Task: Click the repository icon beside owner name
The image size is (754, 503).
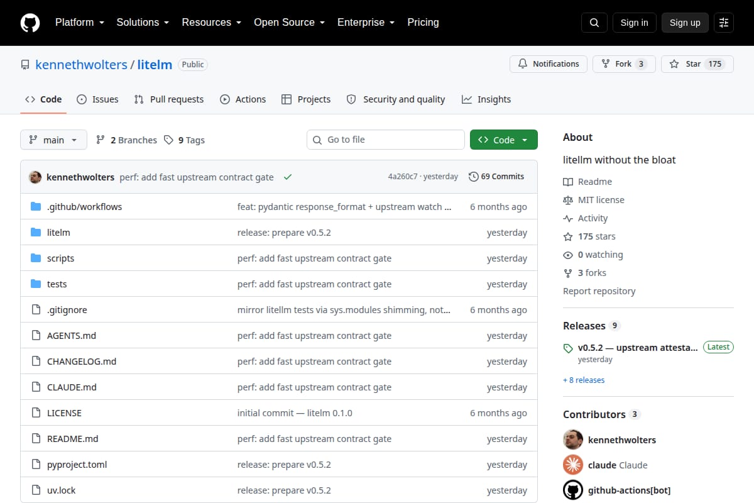Action: click(25, 65)
